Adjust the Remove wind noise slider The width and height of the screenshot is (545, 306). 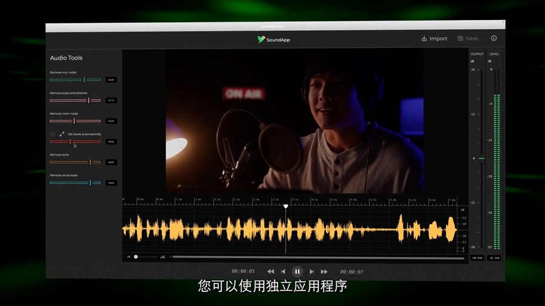pyautogui.click(x=75, y=183)
